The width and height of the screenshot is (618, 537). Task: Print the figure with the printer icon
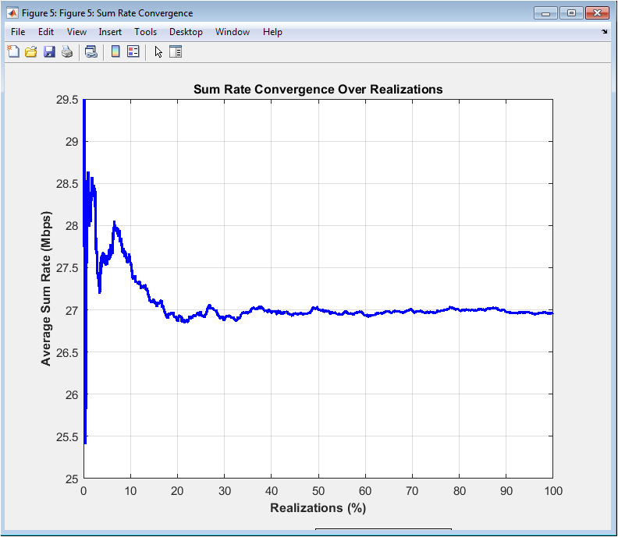click(x=67, y=52)
